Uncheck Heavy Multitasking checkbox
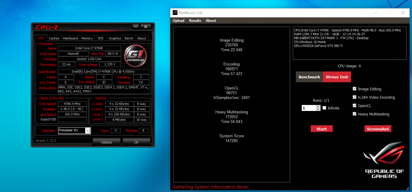This screenshot has height=192, width=412. click(355, 114)
